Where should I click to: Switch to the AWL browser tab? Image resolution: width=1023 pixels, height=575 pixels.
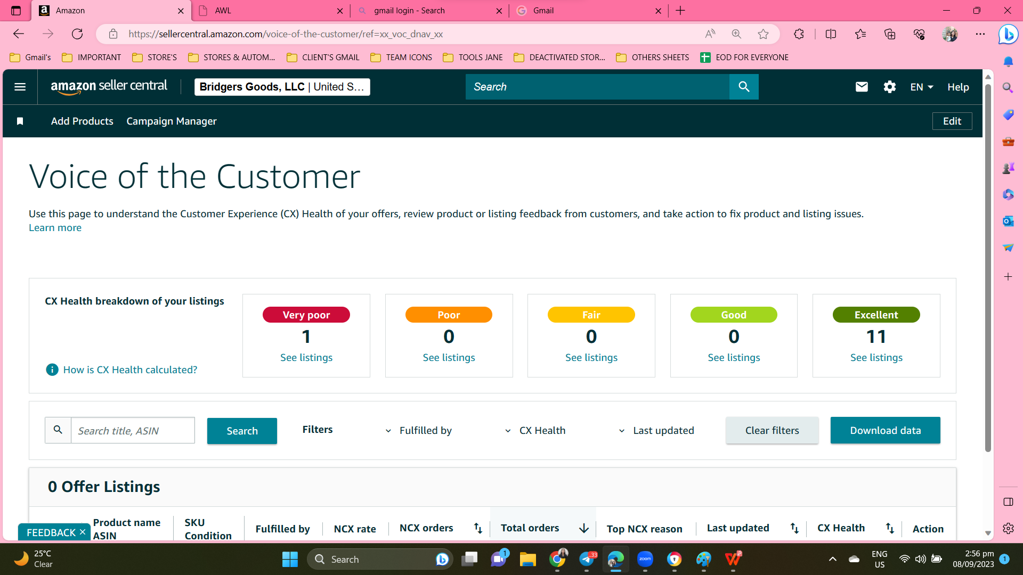(271, 11)
